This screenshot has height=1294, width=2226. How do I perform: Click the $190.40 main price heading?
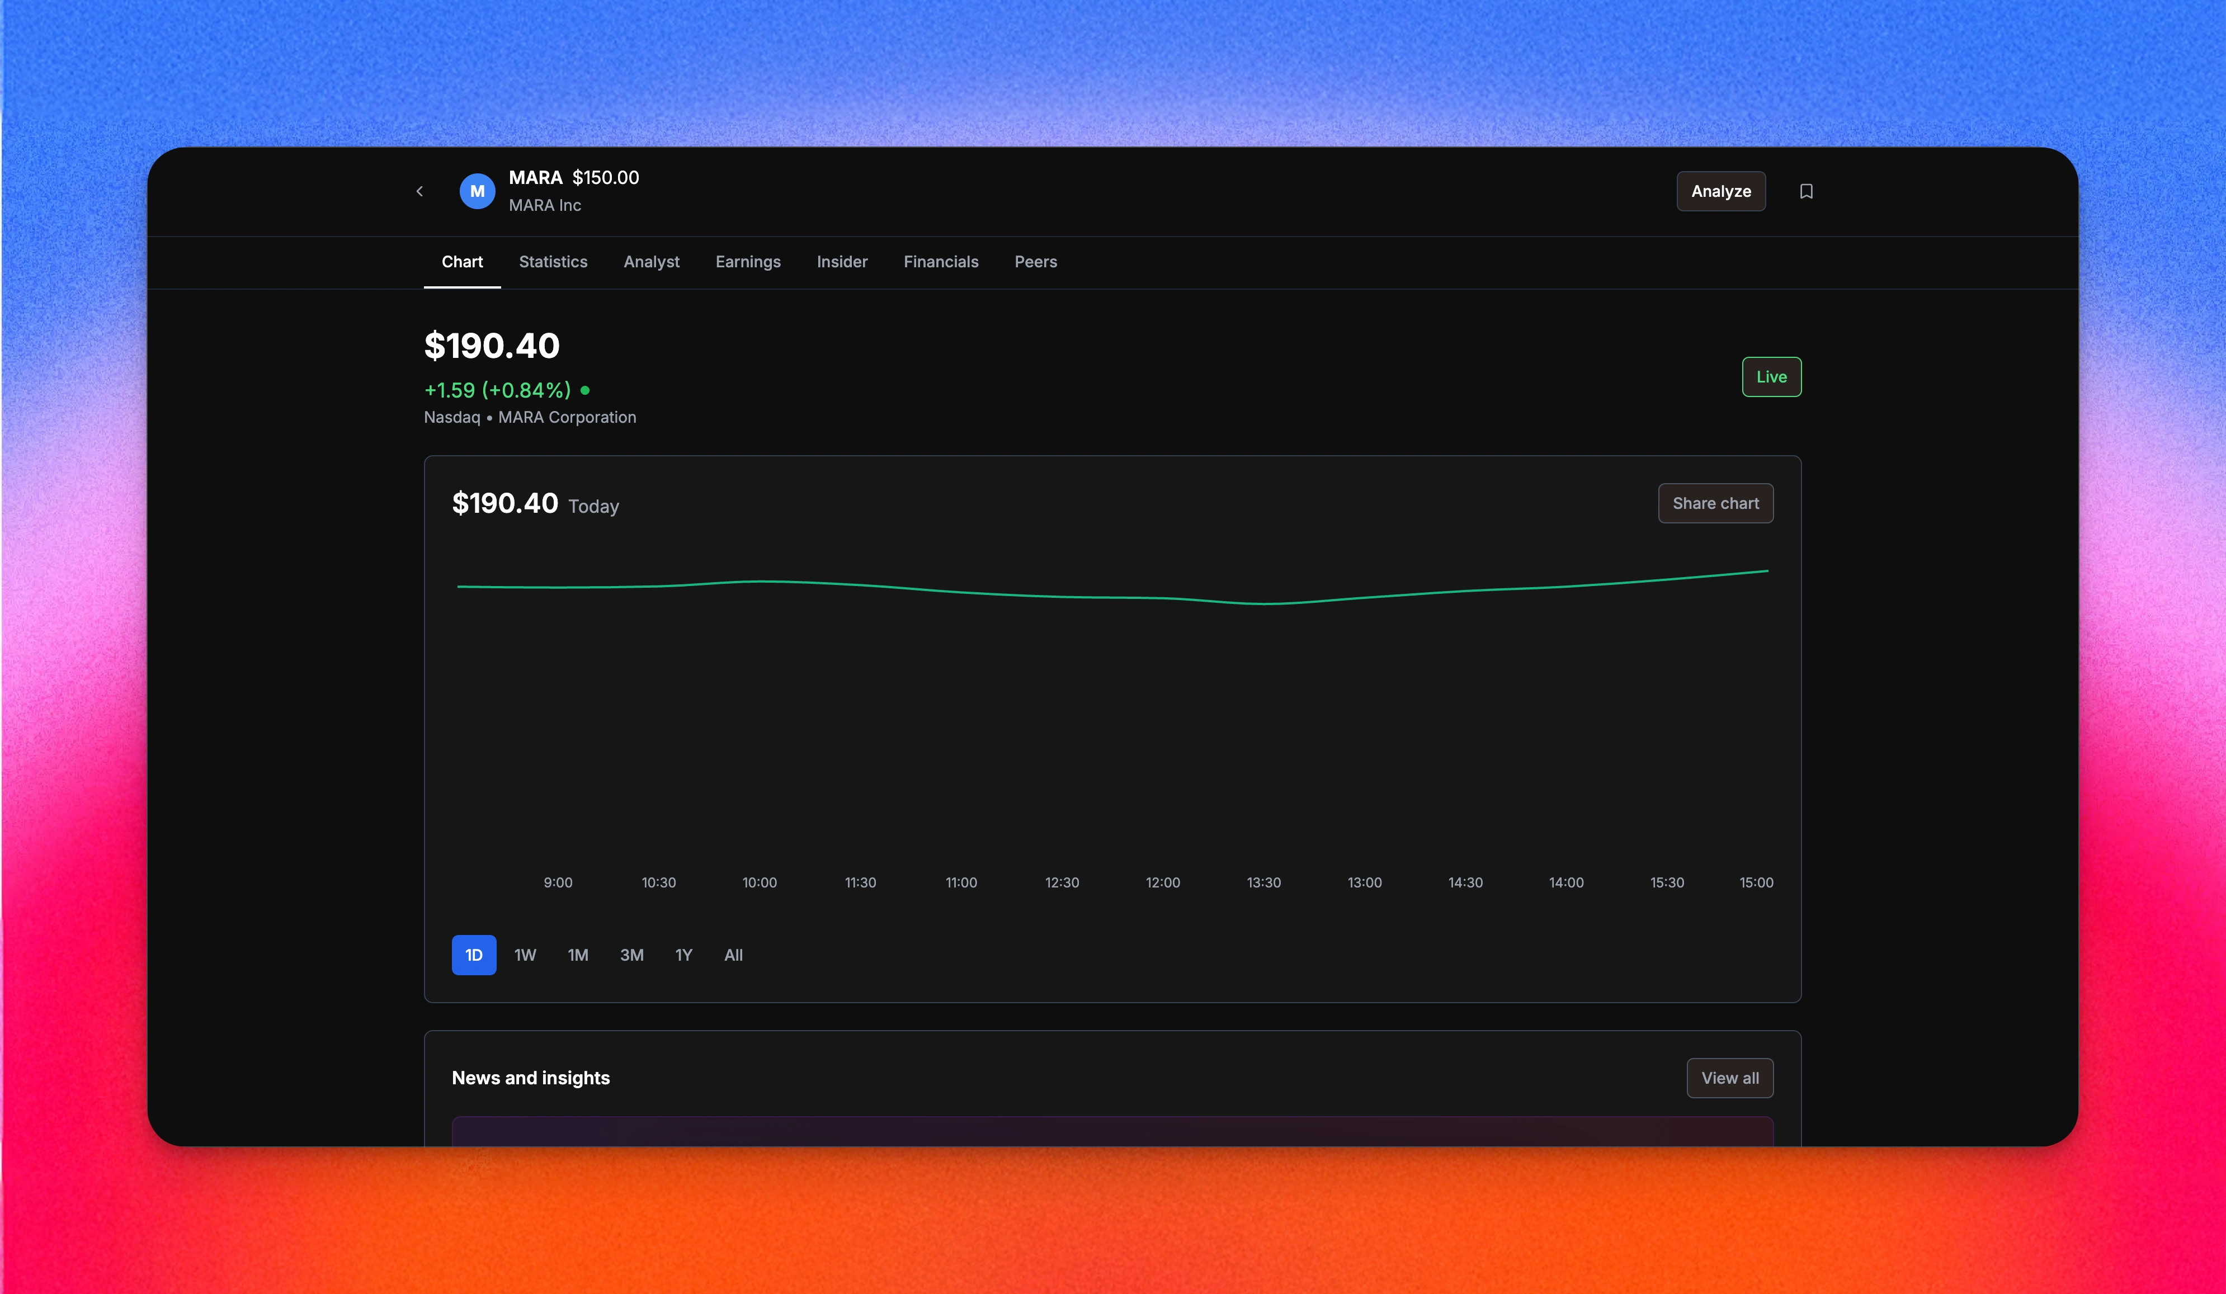click(492, 346)
